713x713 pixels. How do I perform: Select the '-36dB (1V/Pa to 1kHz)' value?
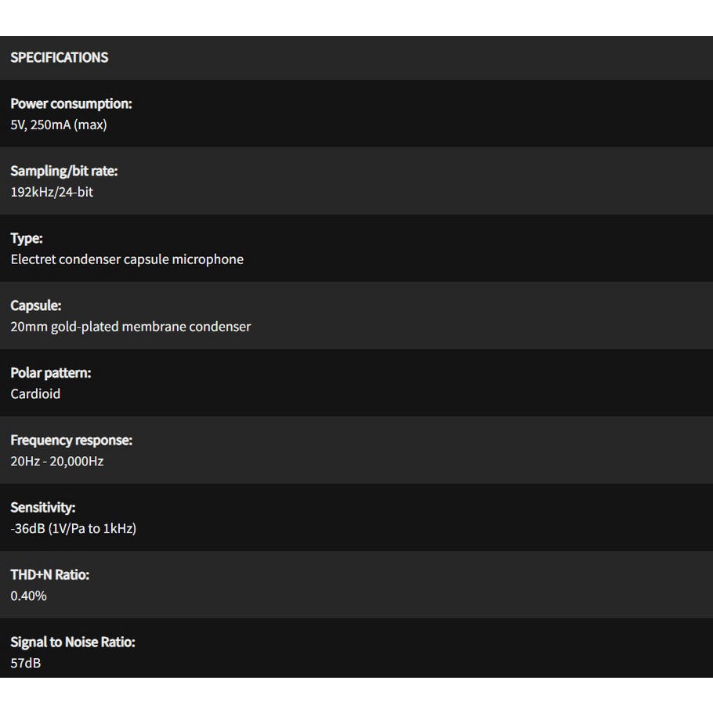tap(74, 529)
